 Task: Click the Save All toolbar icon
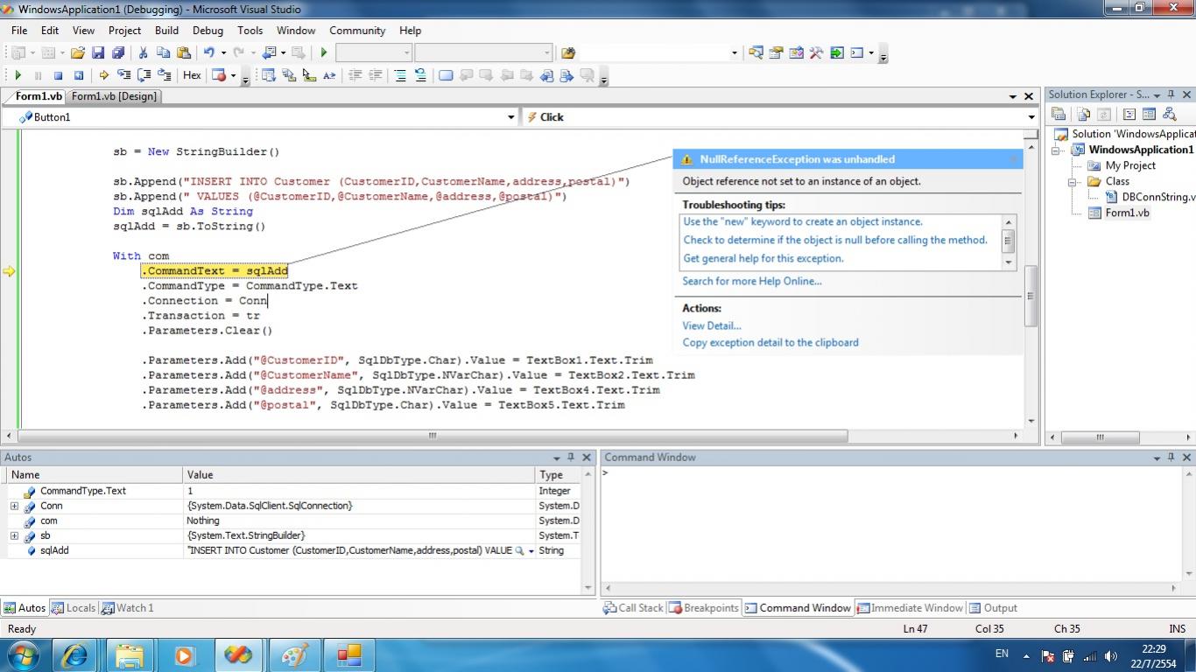tap(117, 53)
